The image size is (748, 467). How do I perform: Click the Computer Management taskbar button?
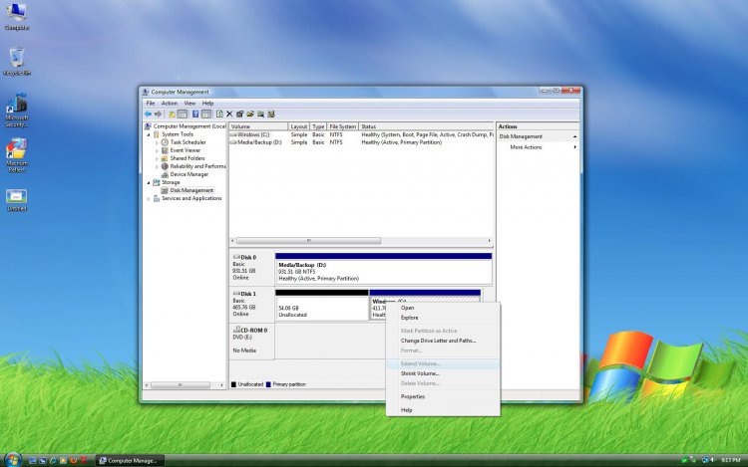pos(130,460)
